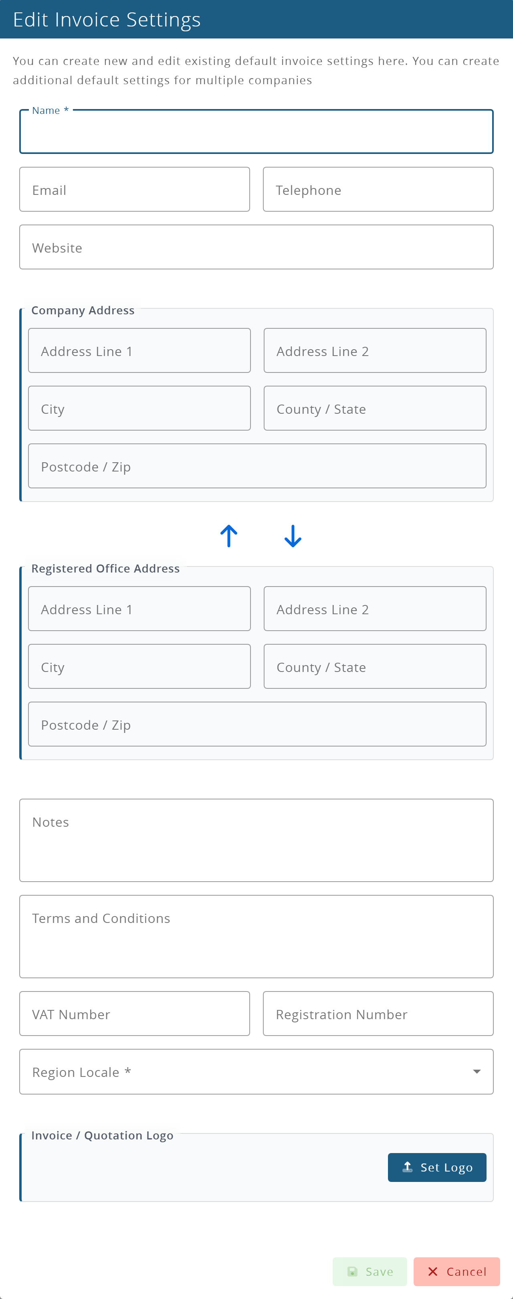Click the Save button
The height and width of the screenshot is (1299, 513).
(x=370, y=1272)
